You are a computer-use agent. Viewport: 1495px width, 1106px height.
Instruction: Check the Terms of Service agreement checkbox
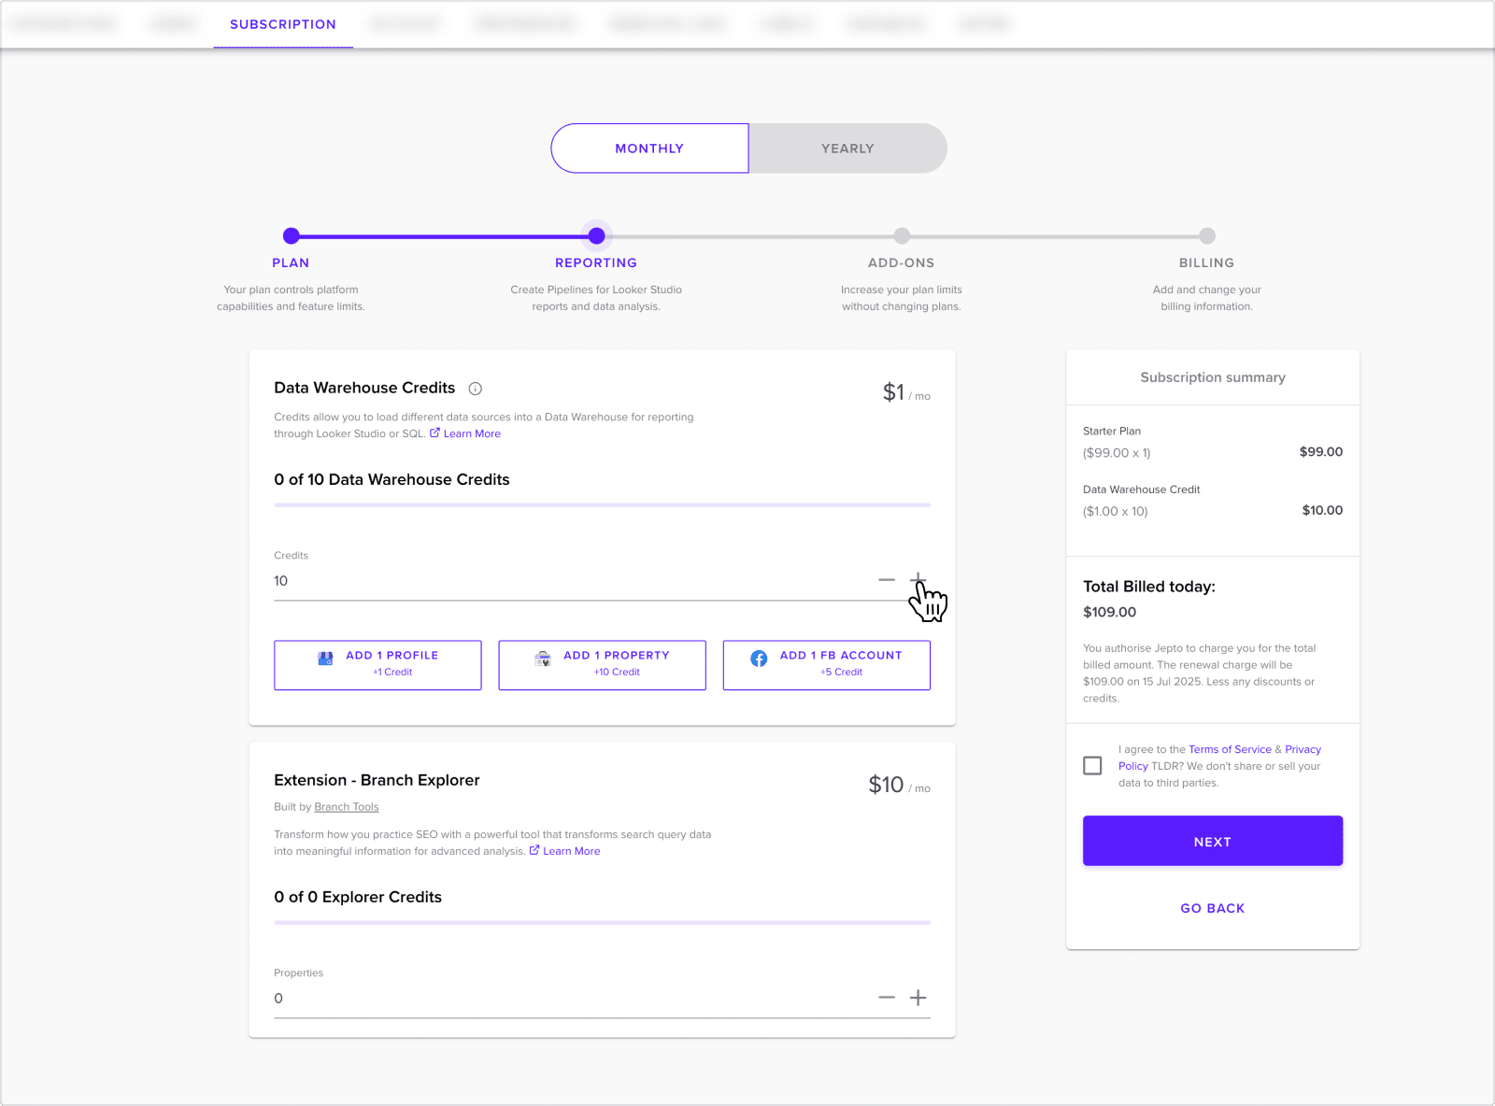tap(1092, 766)
